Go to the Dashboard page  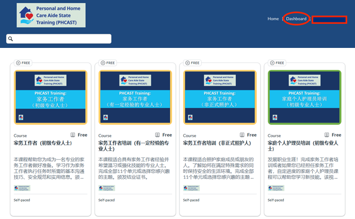click(x=296, y=19)
